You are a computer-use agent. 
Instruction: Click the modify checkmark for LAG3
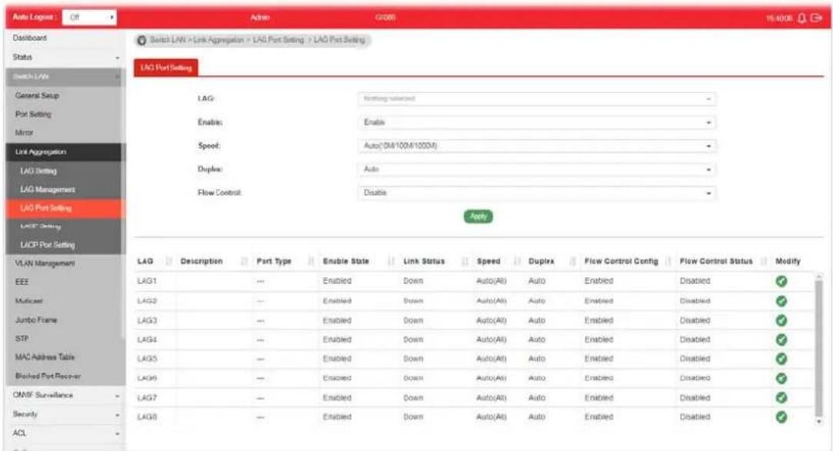click(781, 320)
